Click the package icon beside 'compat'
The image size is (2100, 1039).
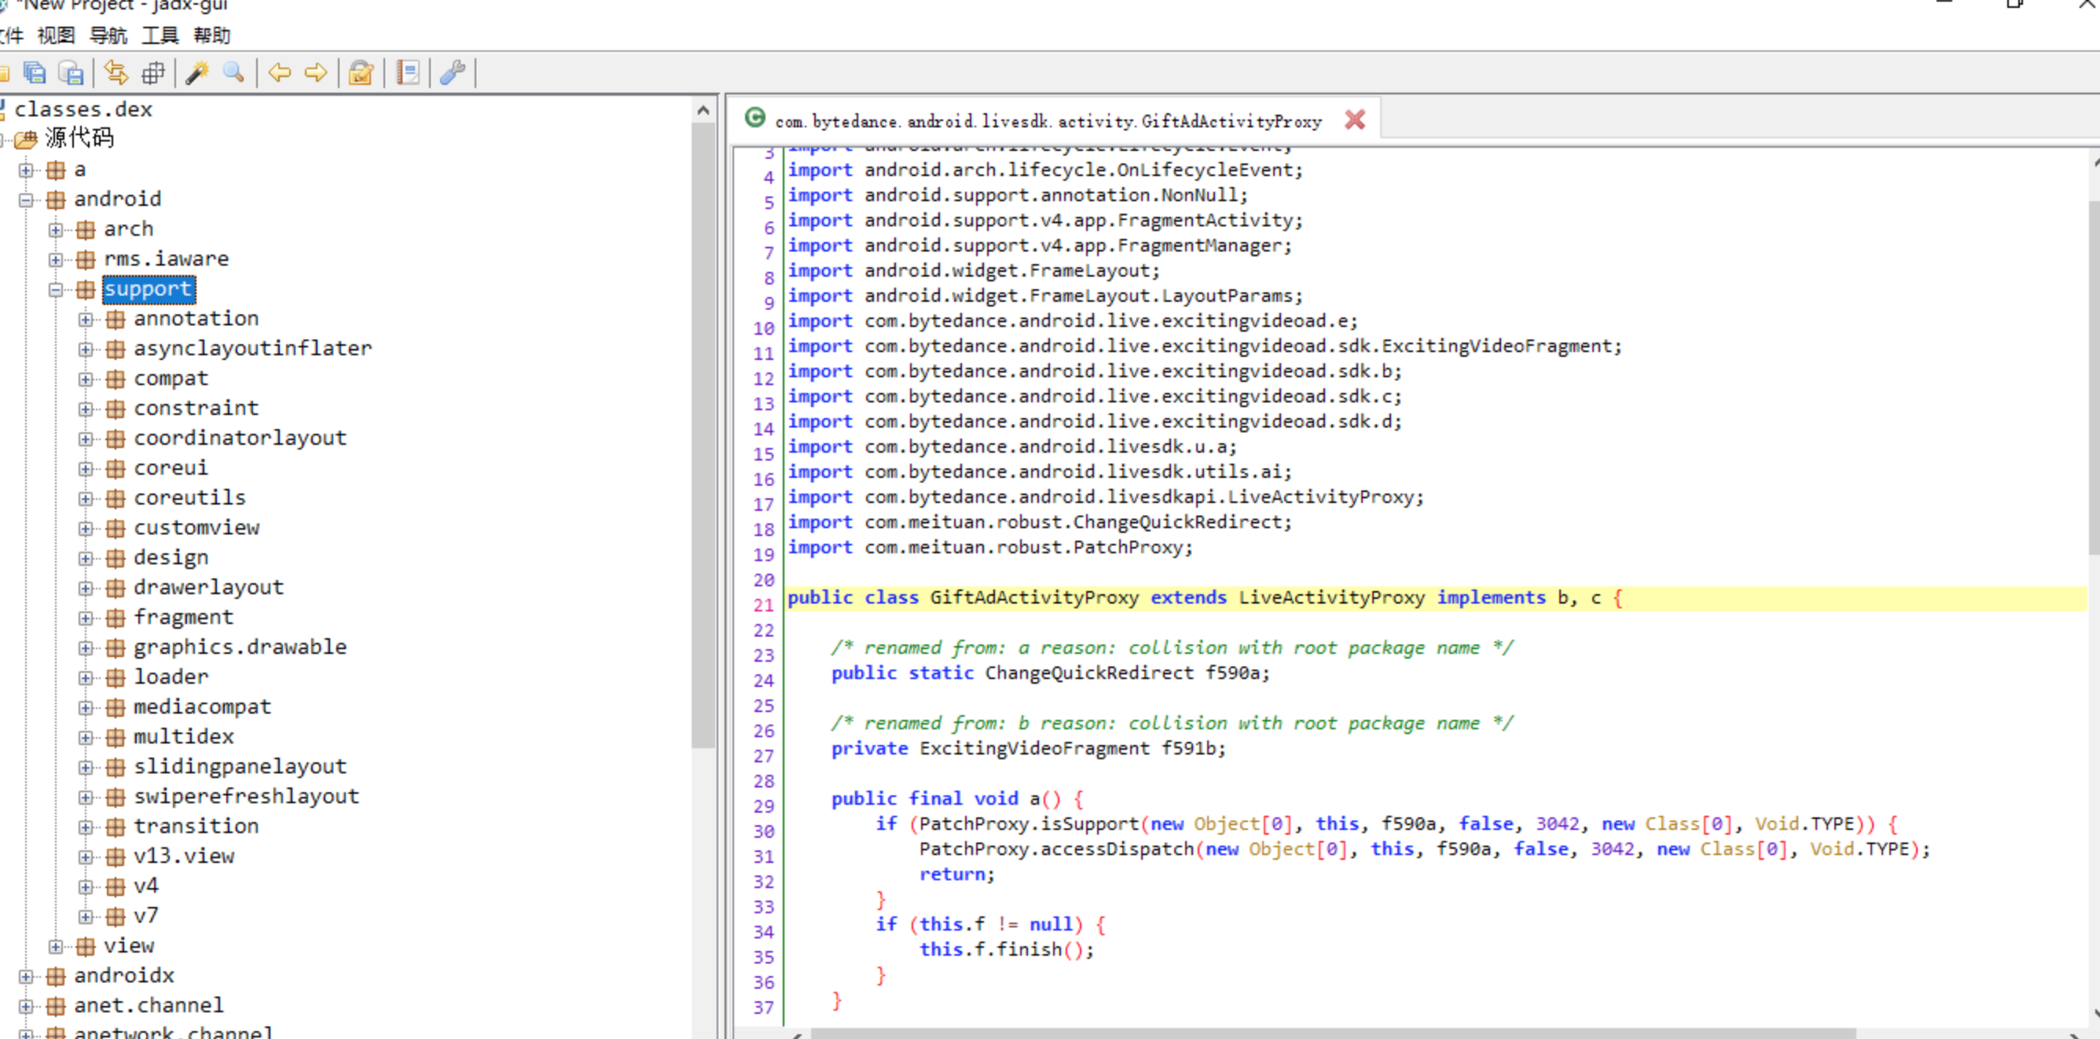[116, 380]
